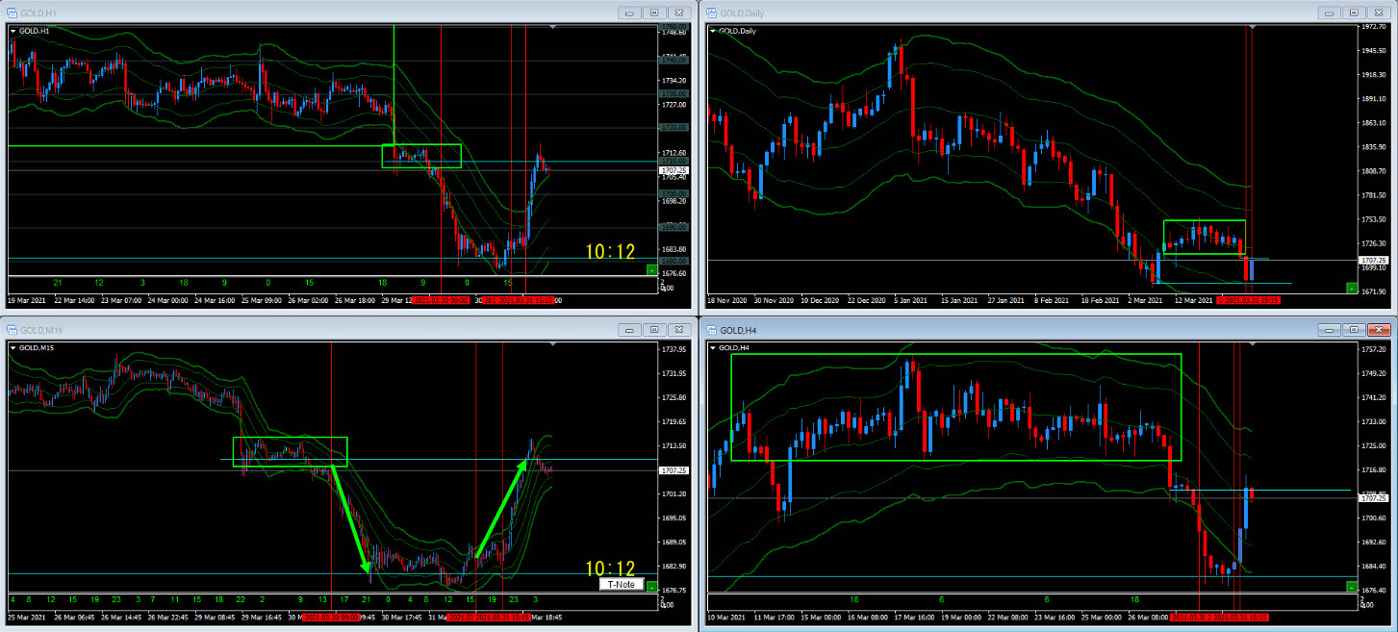Minimize the GOLD,H4 chart window
Image resolution: width=1398 pixels, height=632 pixels.
(1329, 329)
